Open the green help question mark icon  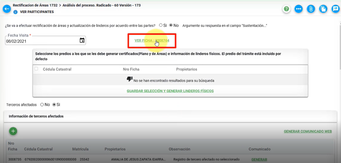pyautogui.click(x=286, y=9)
